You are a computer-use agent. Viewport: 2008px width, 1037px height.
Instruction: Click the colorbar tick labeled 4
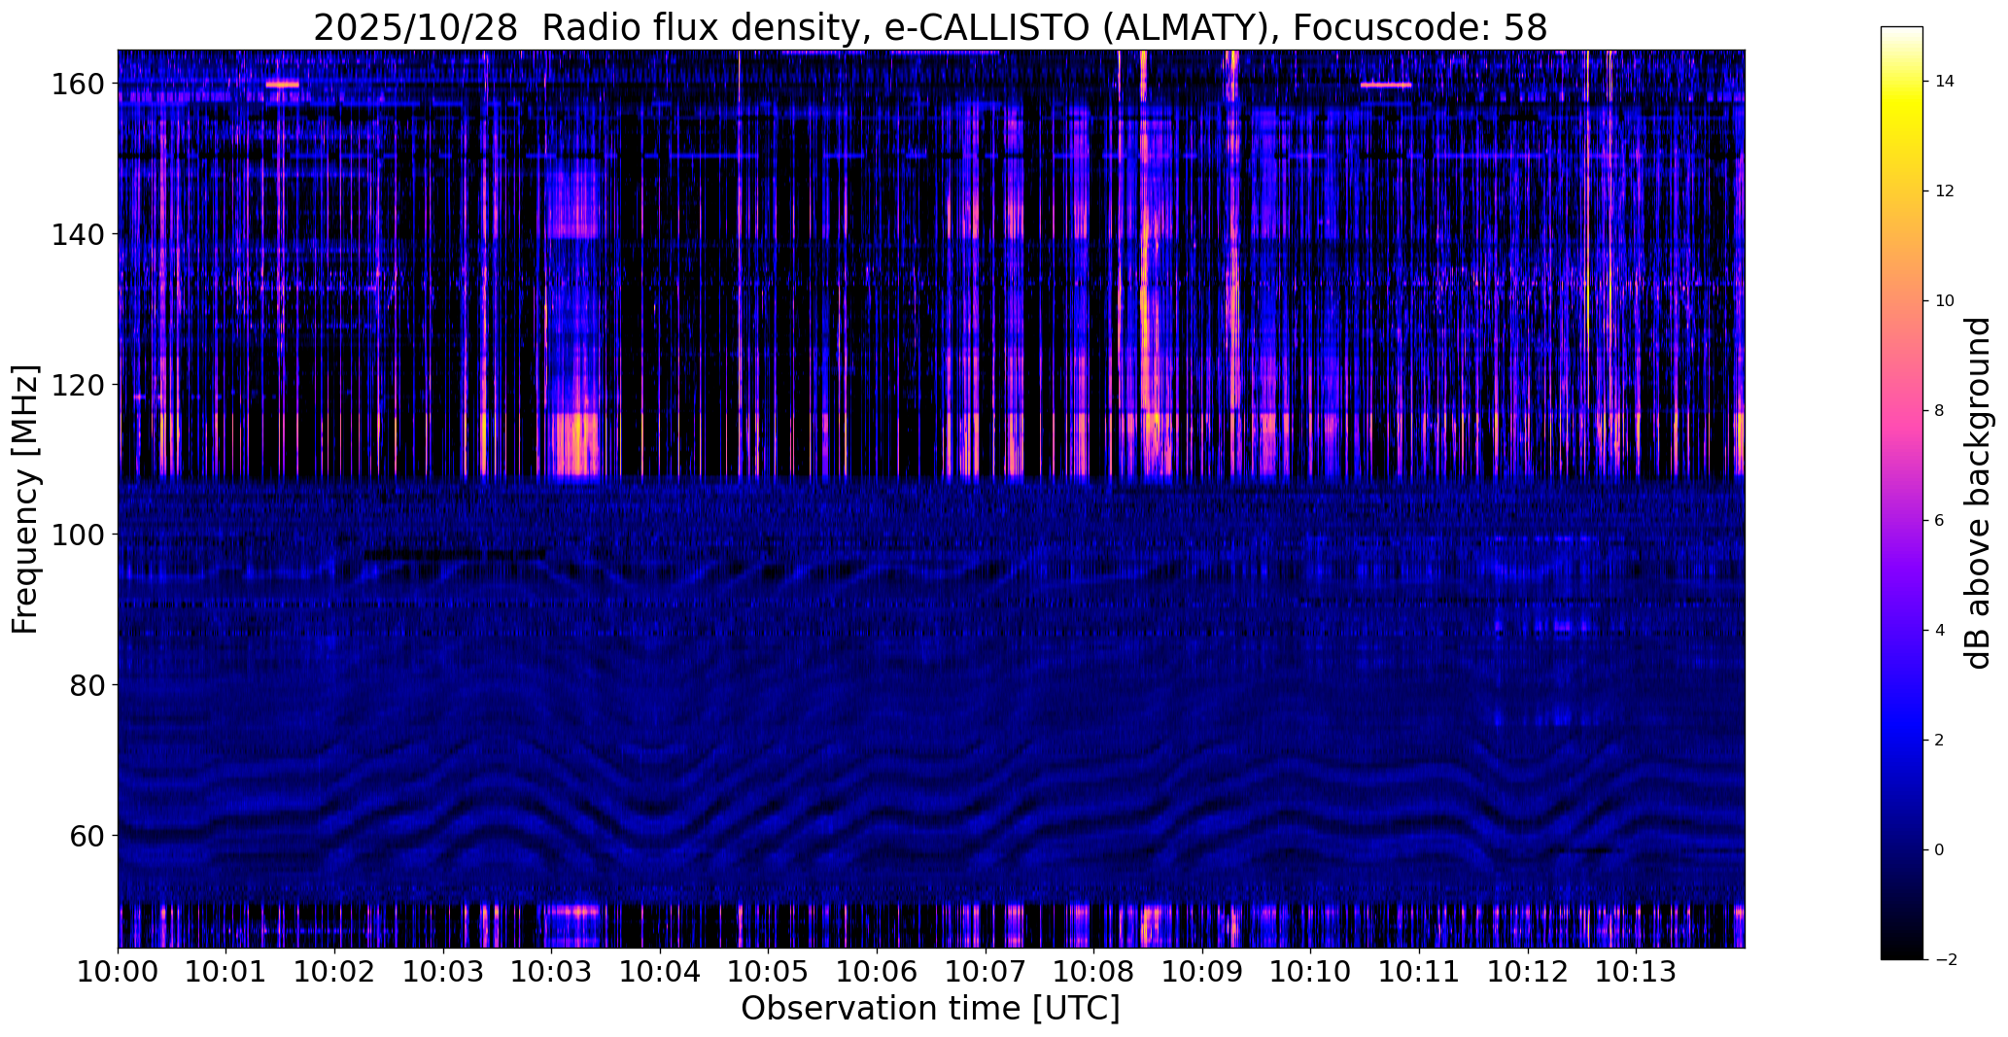pyautogui.click(x=1940, y=631)
